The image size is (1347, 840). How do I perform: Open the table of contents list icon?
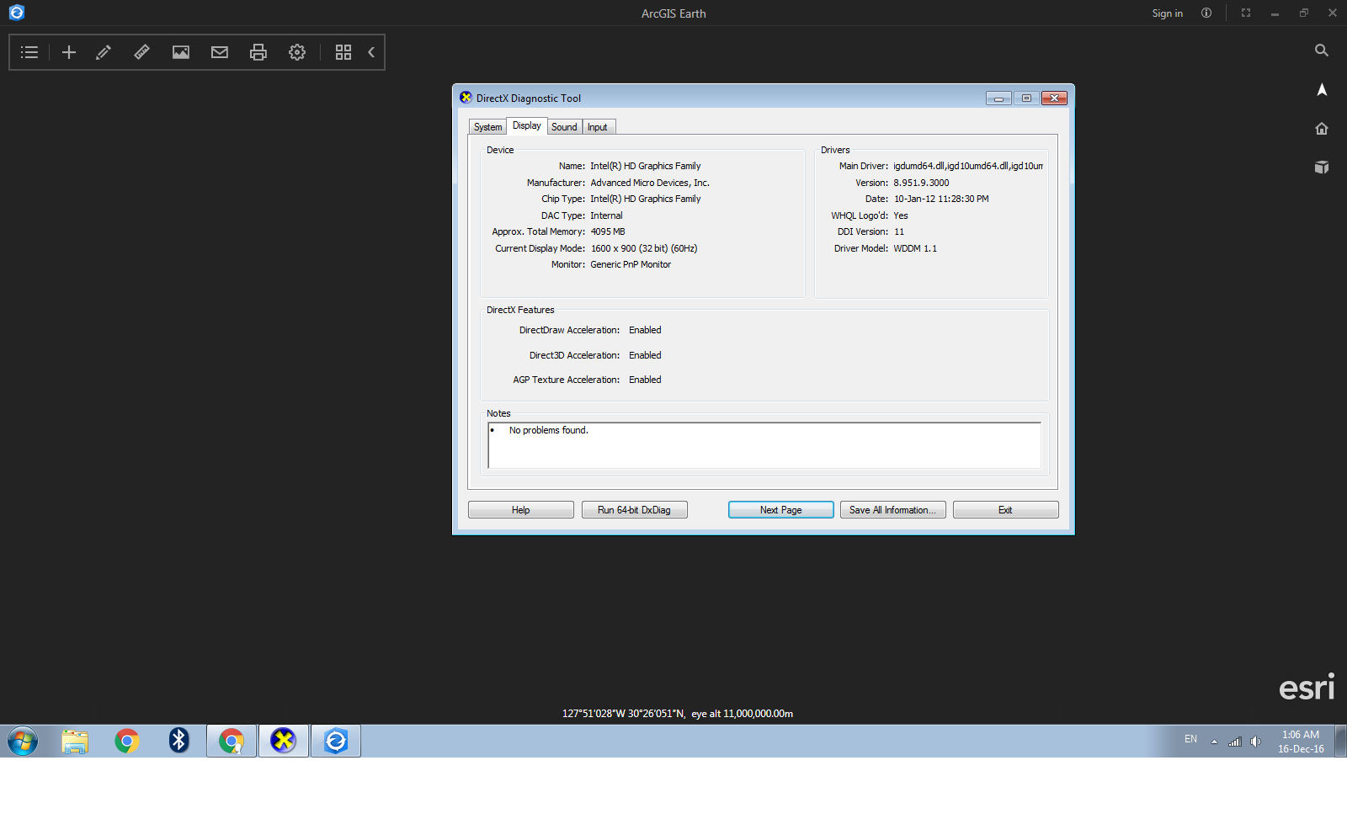[29, 52]
